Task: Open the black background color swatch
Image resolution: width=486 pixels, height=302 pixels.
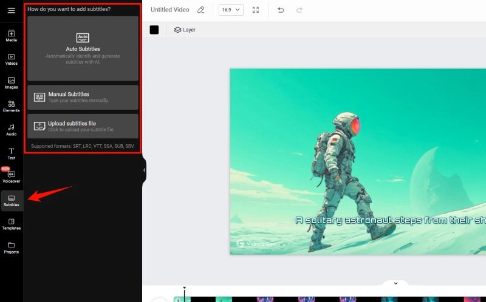Action: pos(154,30)
